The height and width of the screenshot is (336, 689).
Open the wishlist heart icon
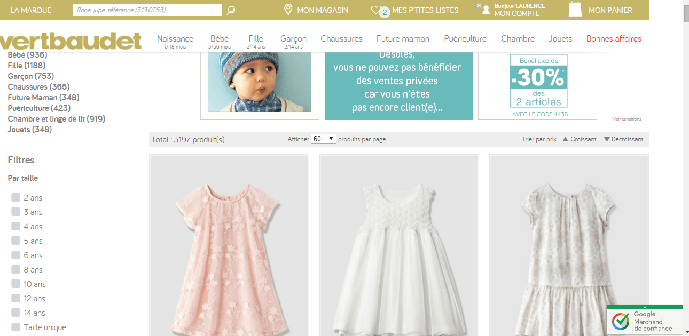(376, 10)
